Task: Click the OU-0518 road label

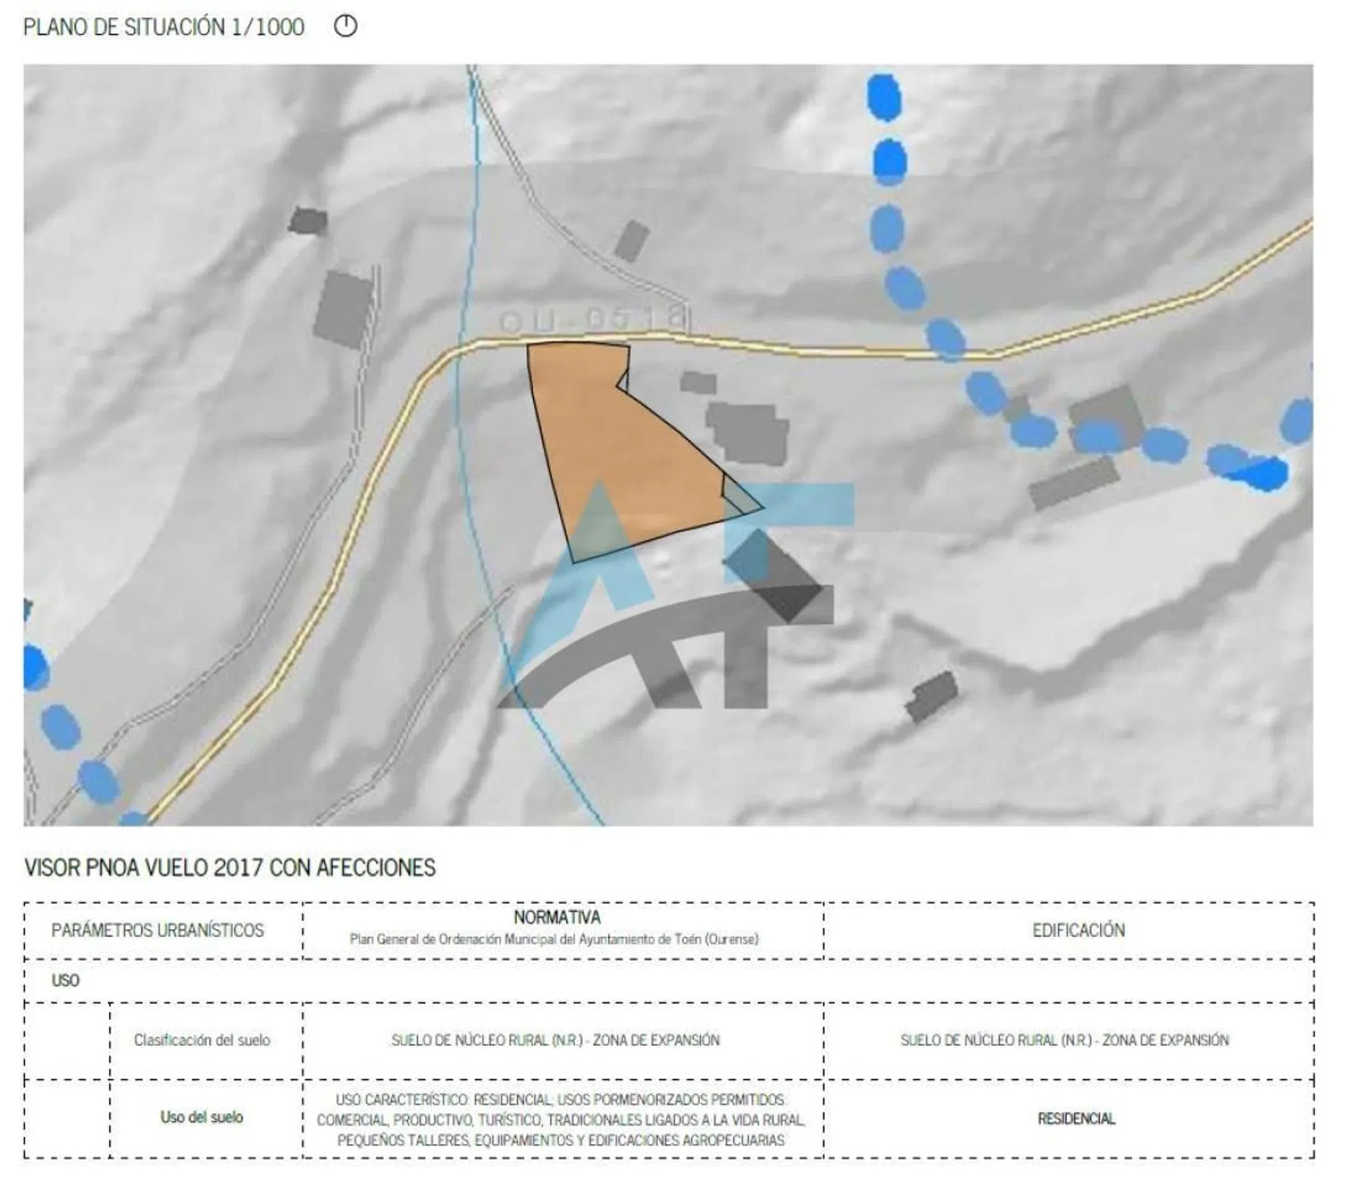Action: click(593, 320)
